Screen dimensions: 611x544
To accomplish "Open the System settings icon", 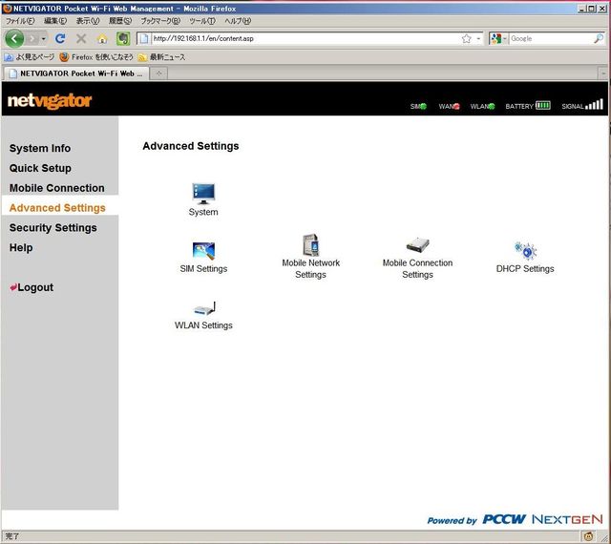I will click(203, 195).
